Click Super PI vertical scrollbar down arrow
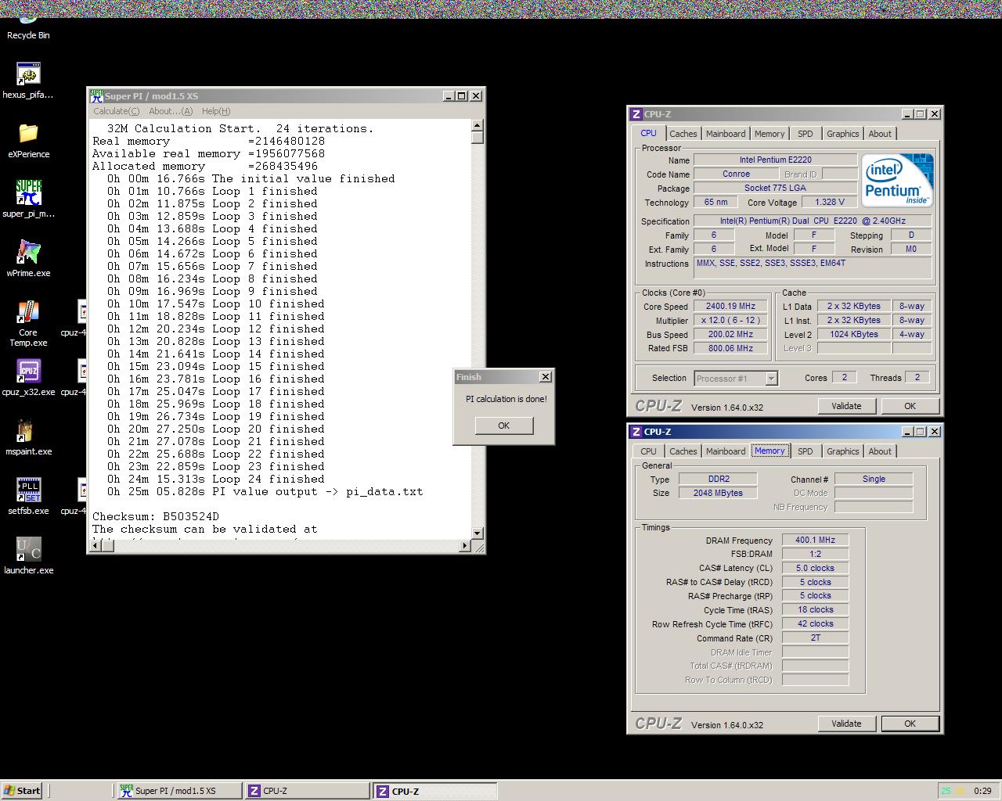This screenshot has width=1002, height=801. coord(478,533)
